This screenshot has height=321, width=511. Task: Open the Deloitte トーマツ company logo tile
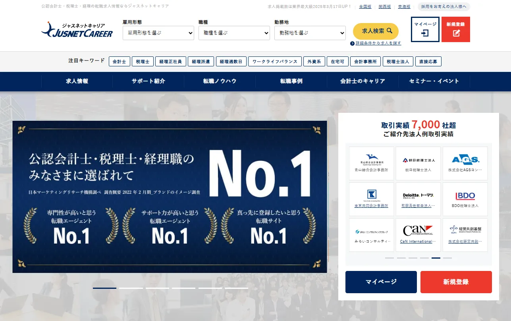coord(418,199)
